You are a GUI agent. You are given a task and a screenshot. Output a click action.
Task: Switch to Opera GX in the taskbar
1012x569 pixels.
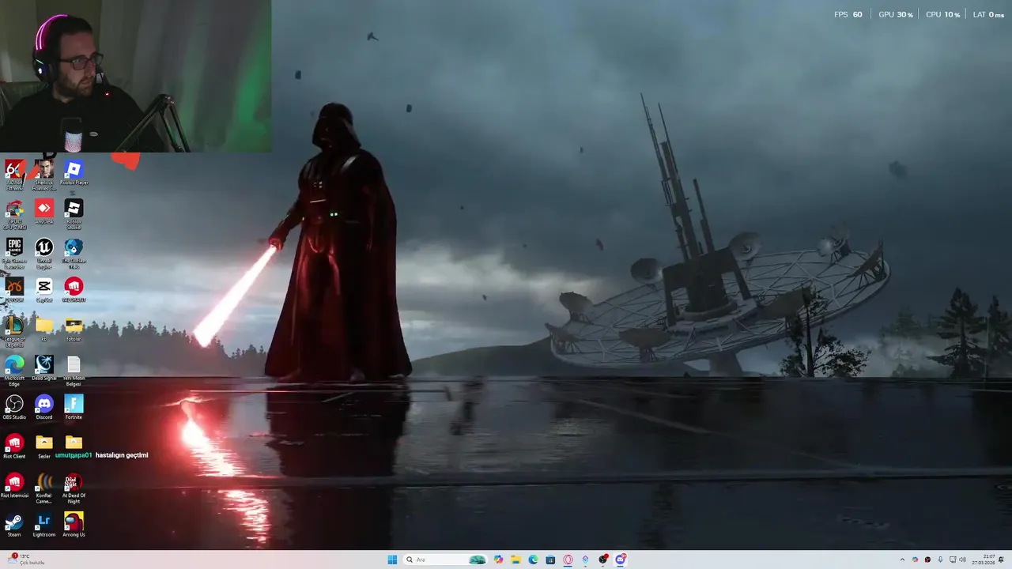(568, 560)
